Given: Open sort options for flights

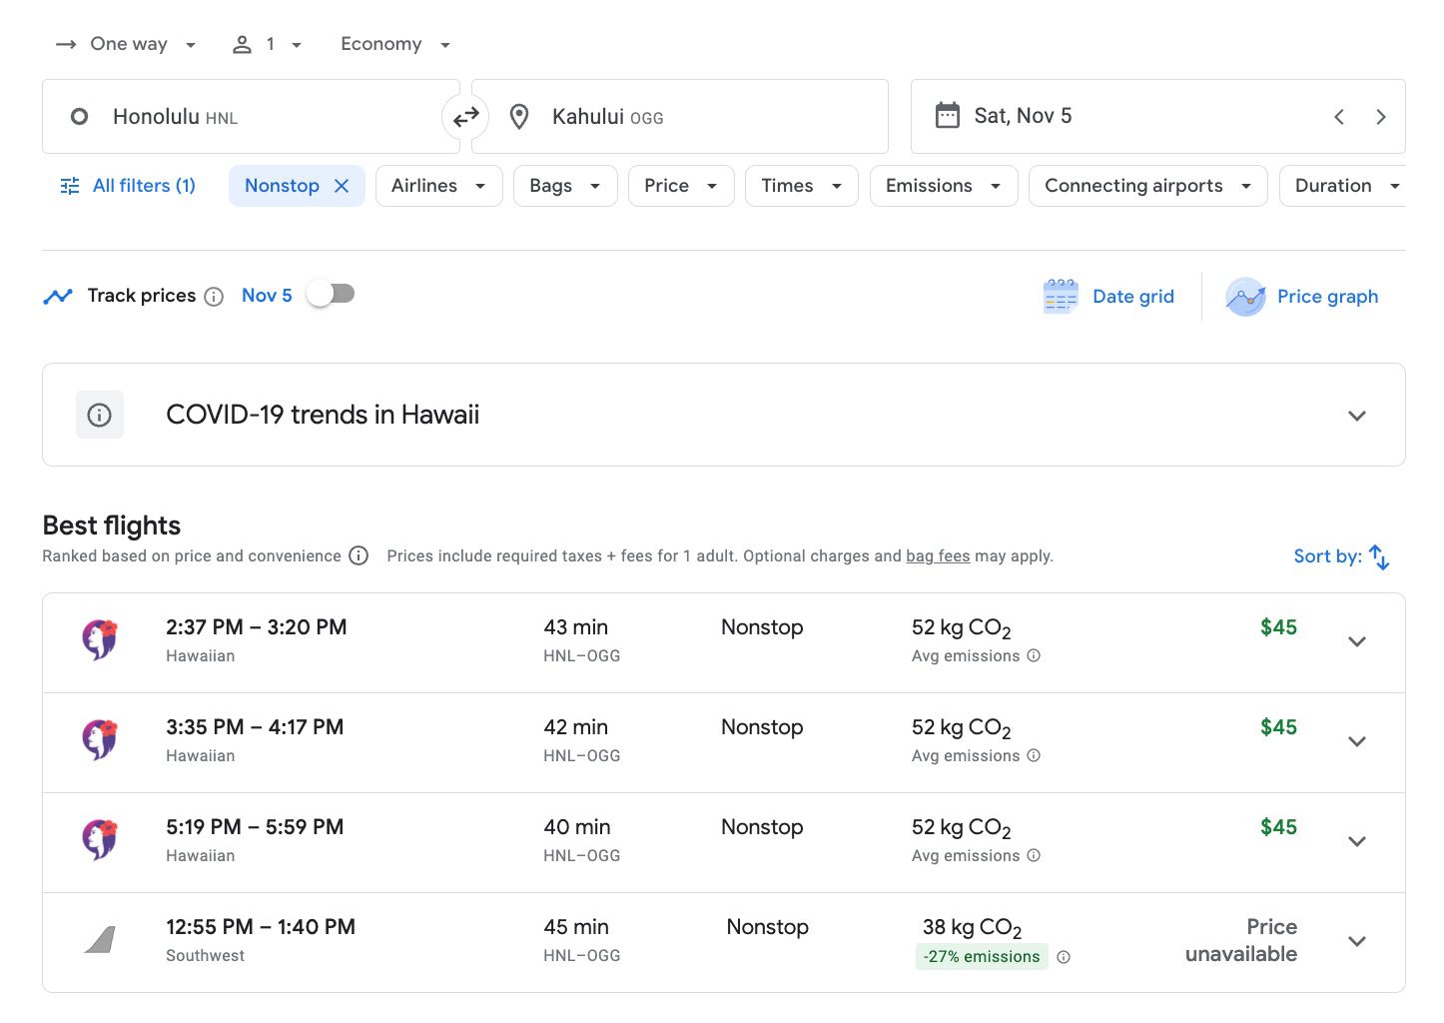Looking at the screenshot, I should 1340,556.
